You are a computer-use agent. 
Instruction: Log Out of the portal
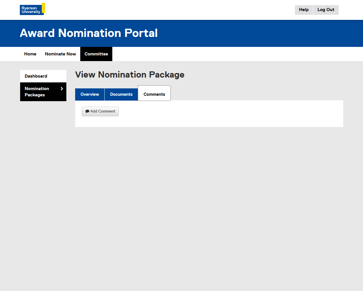pyautogui.click(x=326, y=10)
